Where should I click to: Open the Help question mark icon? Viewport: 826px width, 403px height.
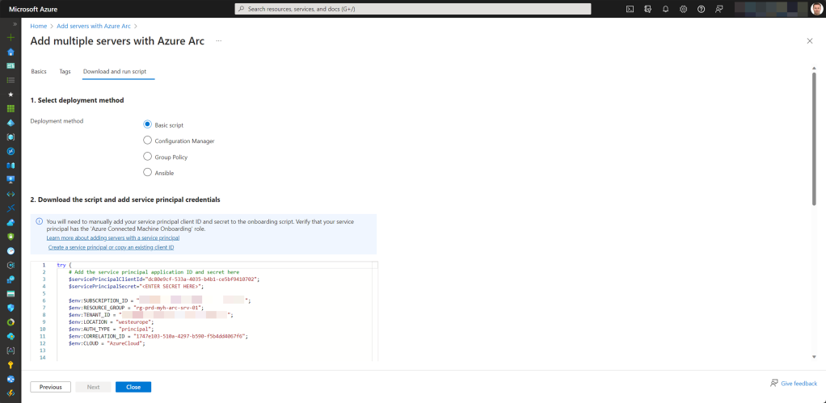click(x=702, y=9)
